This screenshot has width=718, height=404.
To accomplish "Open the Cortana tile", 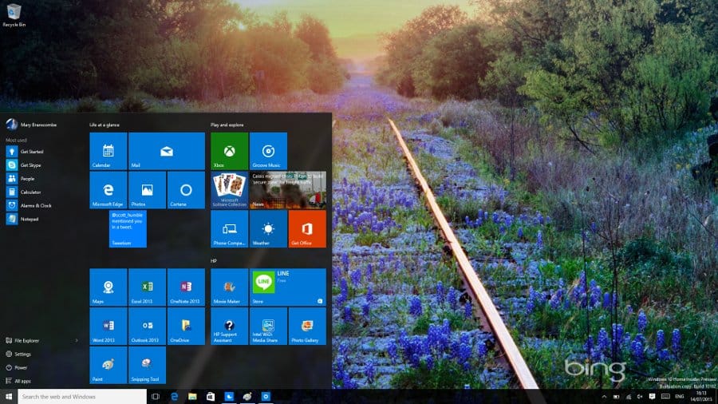I will 186,190.
